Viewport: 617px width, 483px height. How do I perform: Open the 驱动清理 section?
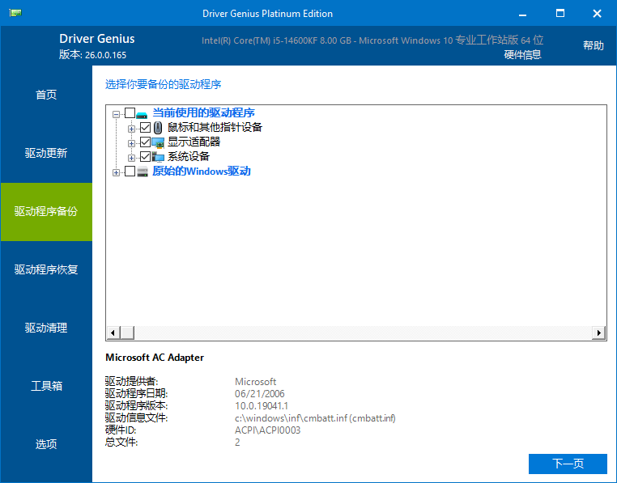click(46, 328)
